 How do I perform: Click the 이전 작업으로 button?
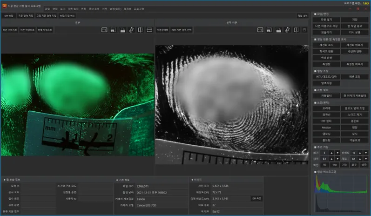pos(27,30)
